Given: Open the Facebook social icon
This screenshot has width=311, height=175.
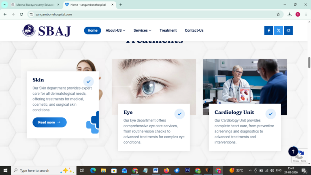Looking at the screenshot, I should click(268, 30).
